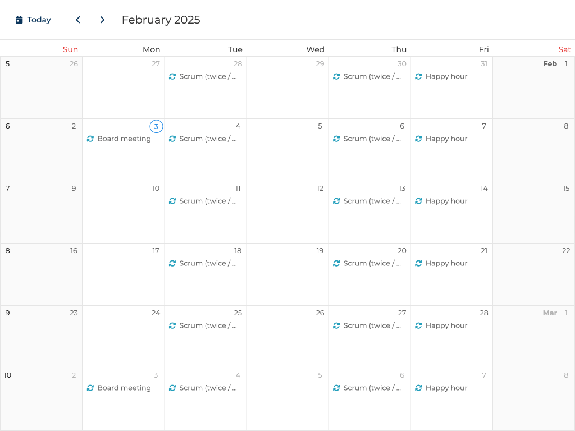
Task: Advance to next month with right chevron
Action: coord(102,20)
